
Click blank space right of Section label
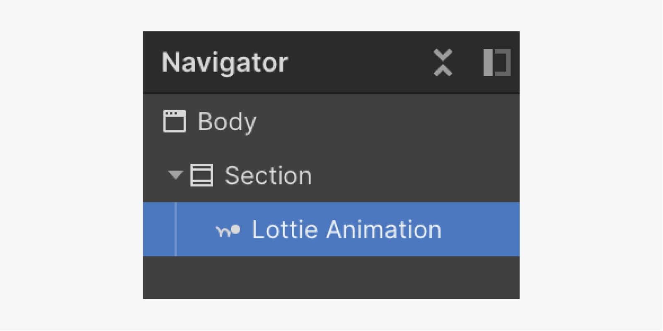(414, 175)
